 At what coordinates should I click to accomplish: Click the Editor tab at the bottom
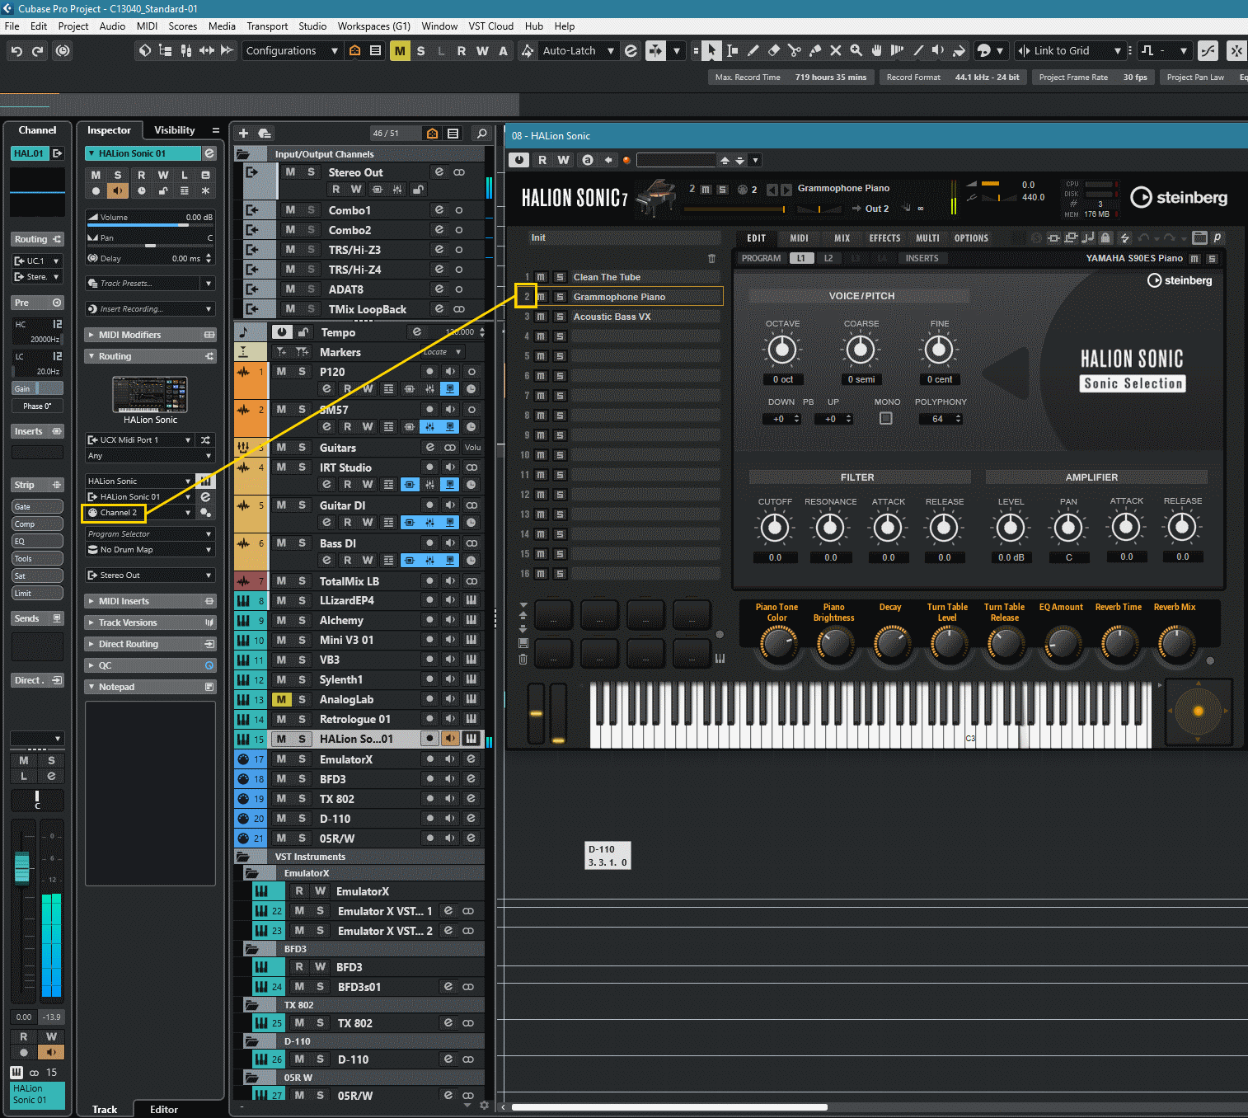(x=164, y=1110)
